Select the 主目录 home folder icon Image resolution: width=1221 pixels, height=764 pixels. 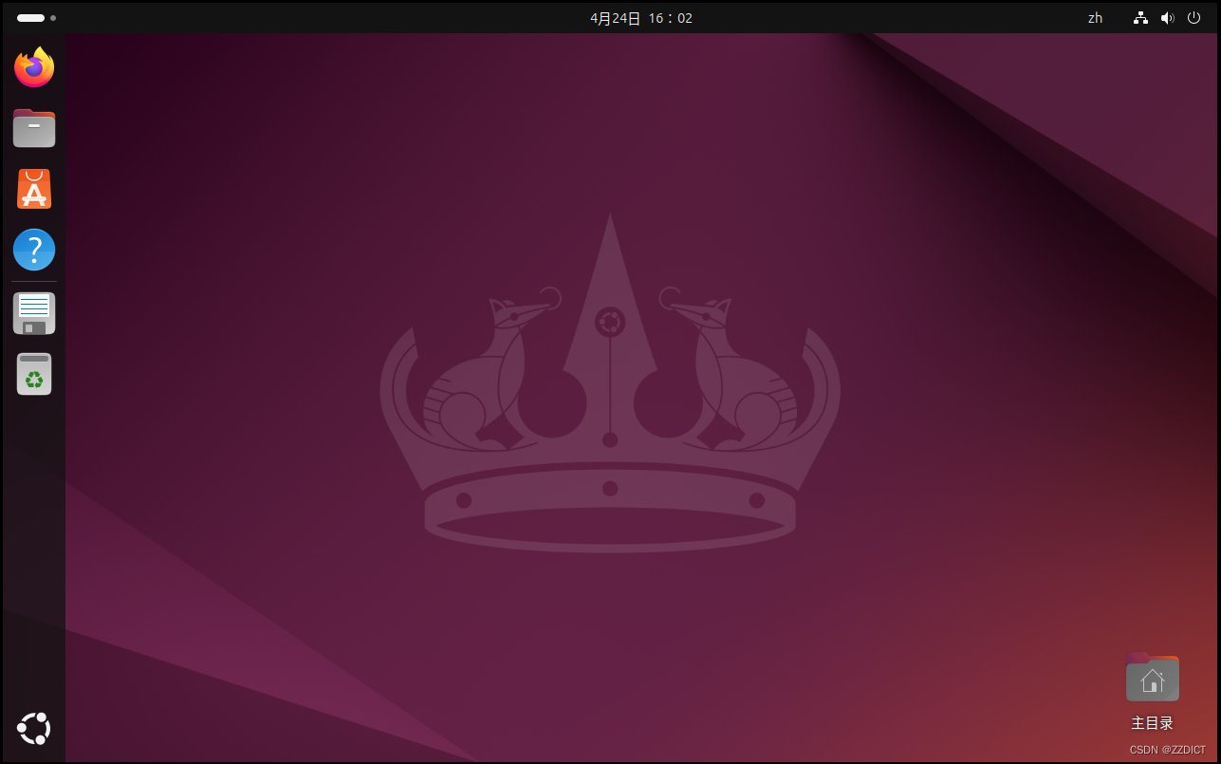tap(1153, 678)
